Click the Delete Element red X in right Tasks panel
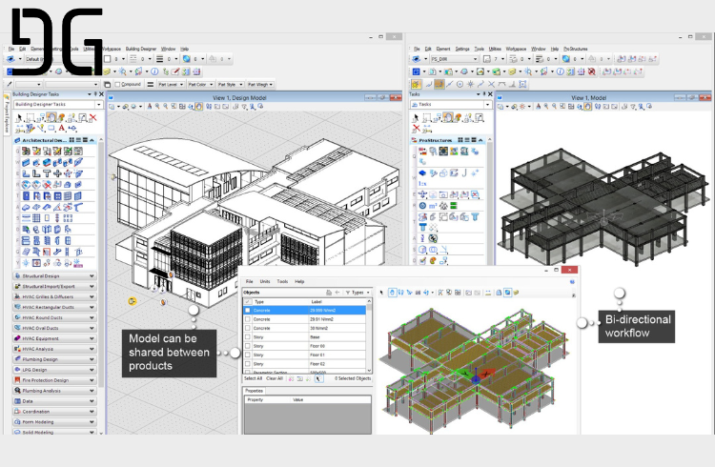Screen dimensions: 715x467 [x=416, y=129]
